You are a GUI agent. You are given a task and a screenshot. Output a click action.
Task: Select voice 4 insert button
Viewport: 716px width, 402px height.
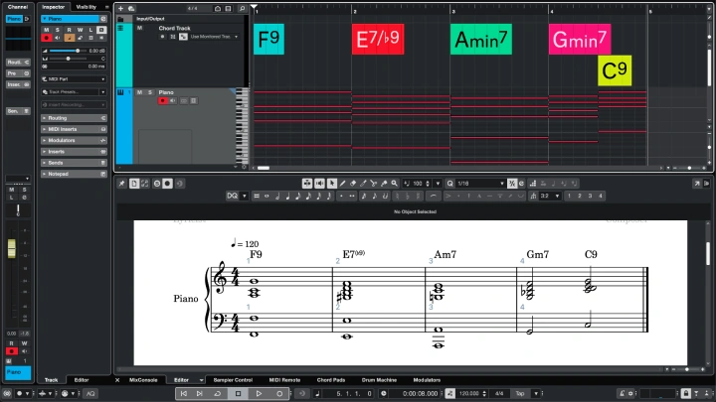tap(601, 196)
